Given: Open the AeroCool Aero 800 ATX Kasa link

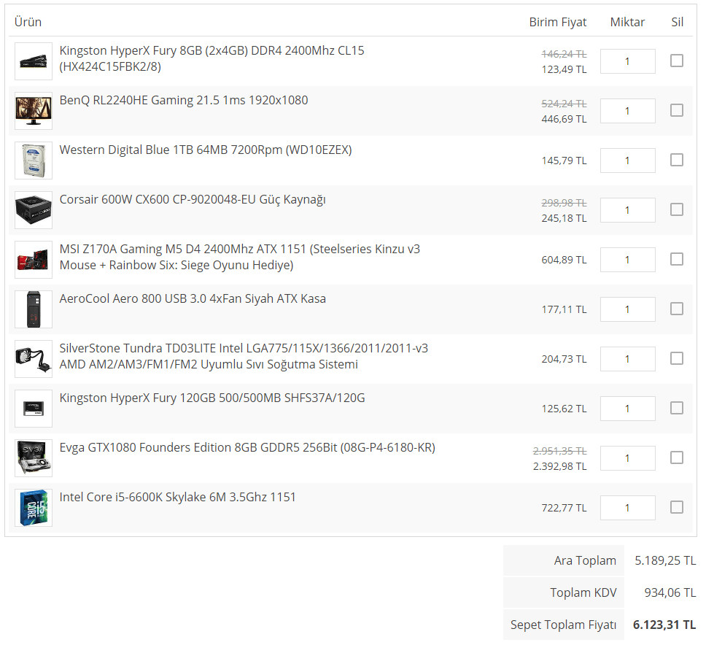Looking at the screenshot, I should coord(193,298).
